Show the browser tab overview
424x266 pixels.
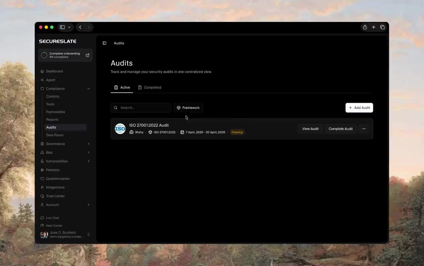pos(382,27)
